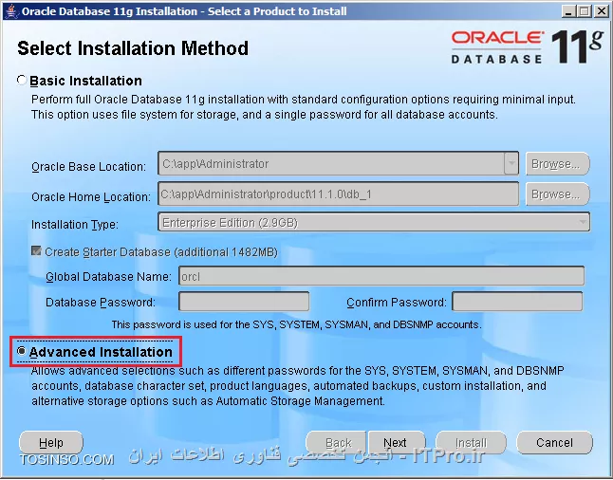
Task: Click the 'Oracle Home Location:' label
Action: [x=91, y=196]
